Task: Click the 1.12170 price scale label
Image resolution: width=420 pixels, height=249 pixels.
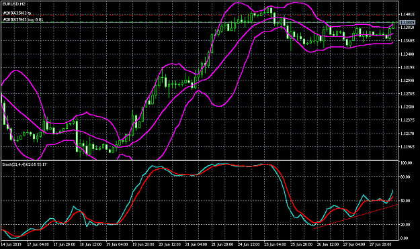Action: click(x=408, y=134)
